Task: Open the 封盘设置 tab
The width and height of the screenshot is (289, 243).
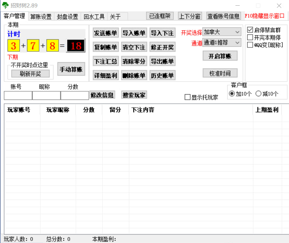Action: 67,17
